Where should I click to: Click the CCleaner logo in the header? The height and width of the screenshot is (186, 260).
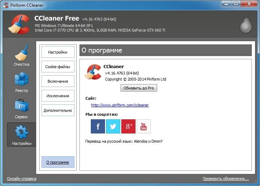(x=20, y=24)
